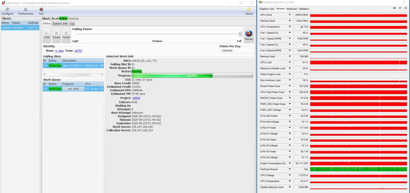Expand the Bus Interface Load dropdown
Image resolution: width=410 pixels, height=193 pixels.
(290, 80)
